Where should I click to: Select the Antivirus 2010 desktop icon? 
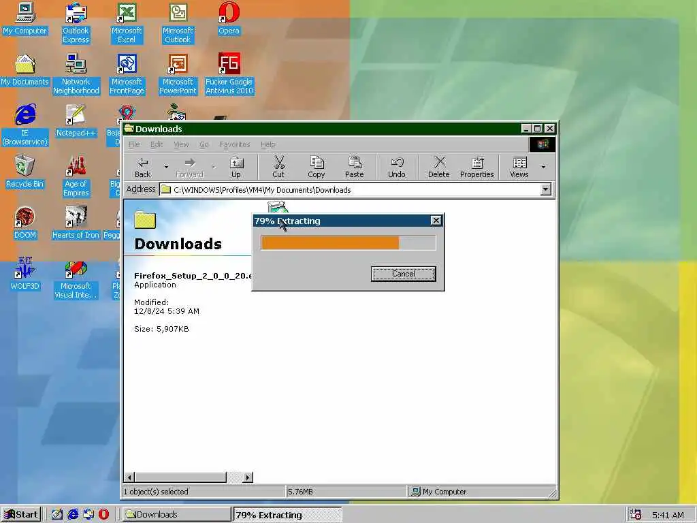pyautogui.click(x=229, y=74)
